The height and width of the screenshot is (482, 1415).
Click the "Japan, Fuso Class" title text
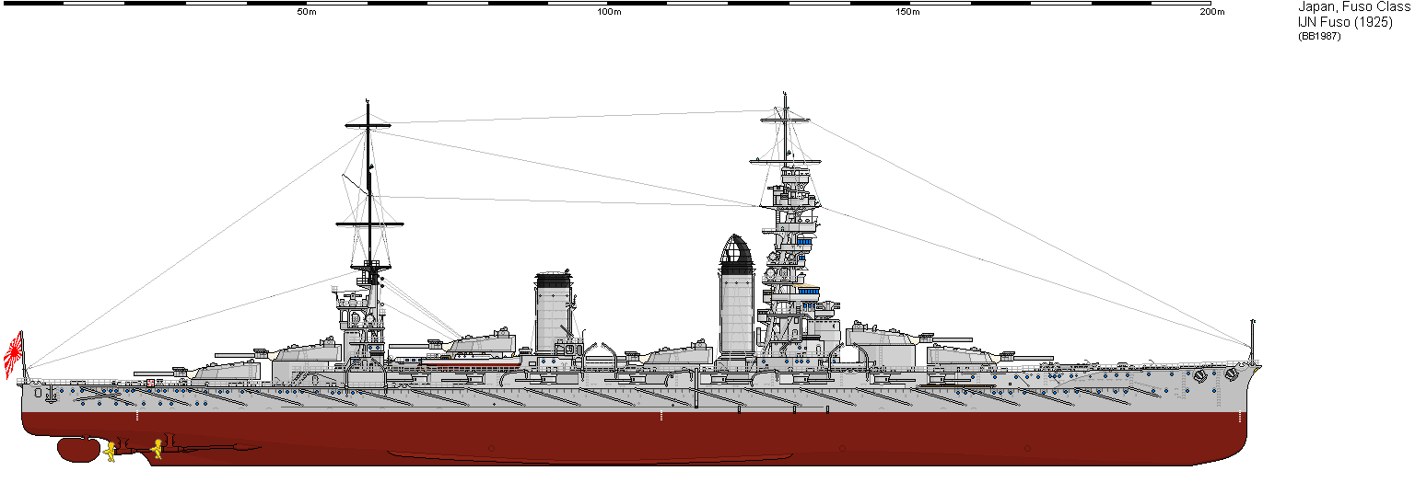[x=1354, y=6]
